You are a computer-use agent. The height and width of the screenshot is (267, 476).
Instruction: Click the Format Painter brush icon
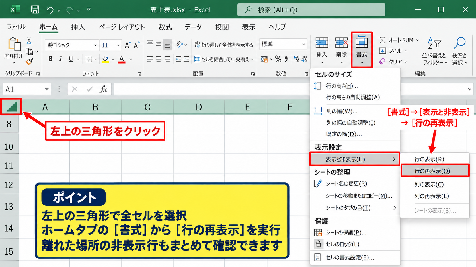click(29, 61)
